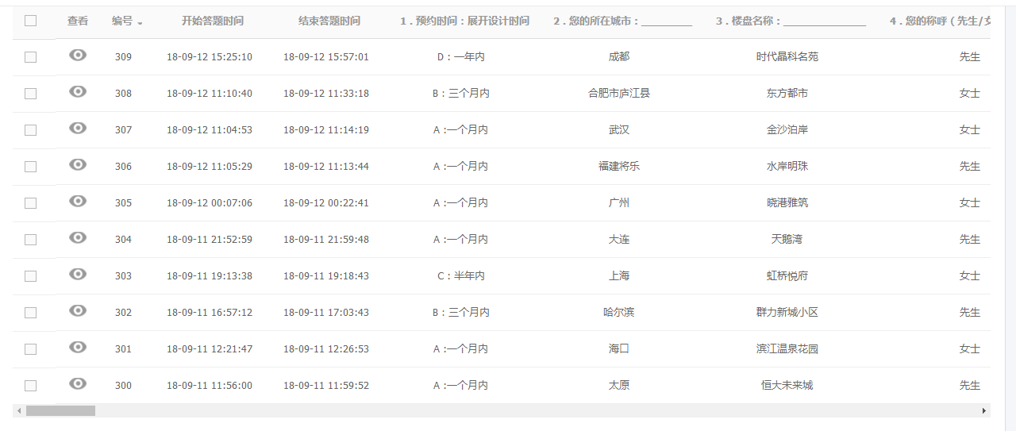1016x431 pixels.
Task: Select all rows with header checkbox
Action: click(x=30, y=21)
